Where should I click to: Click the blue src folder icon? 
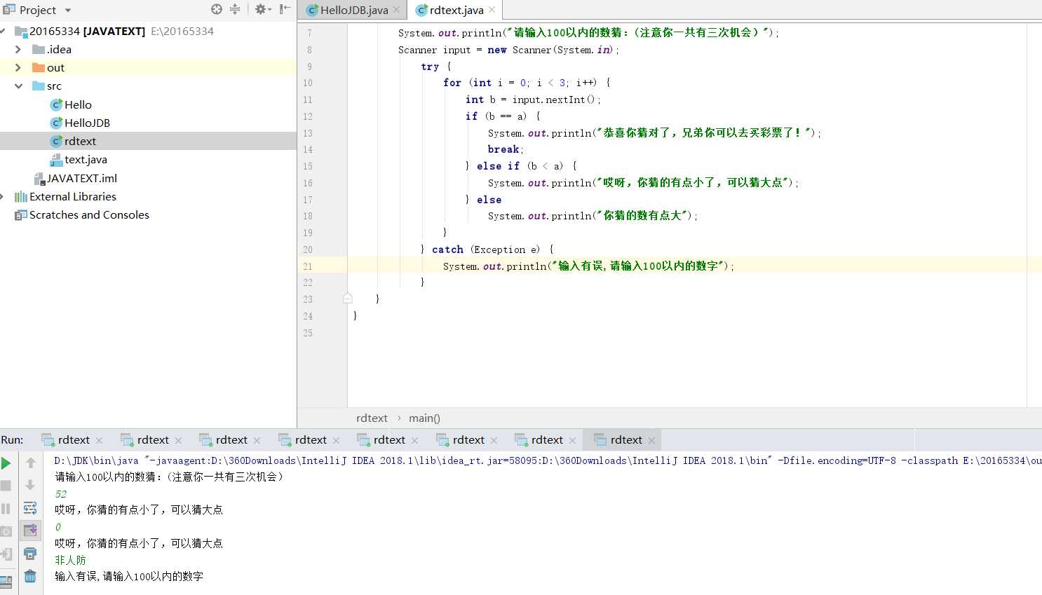pos(39,86)
